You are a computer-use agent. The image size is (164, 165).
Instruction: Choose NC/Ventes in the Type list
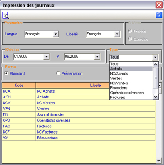point(131,83)
